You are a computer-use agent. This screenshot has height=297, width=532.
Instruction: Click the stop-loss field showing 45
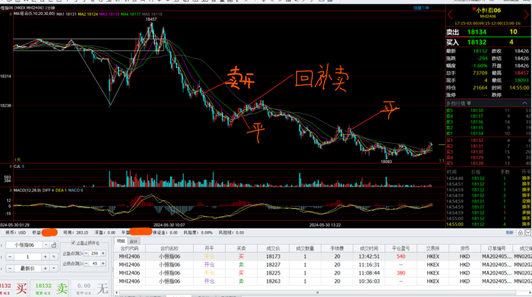(95, 264)
